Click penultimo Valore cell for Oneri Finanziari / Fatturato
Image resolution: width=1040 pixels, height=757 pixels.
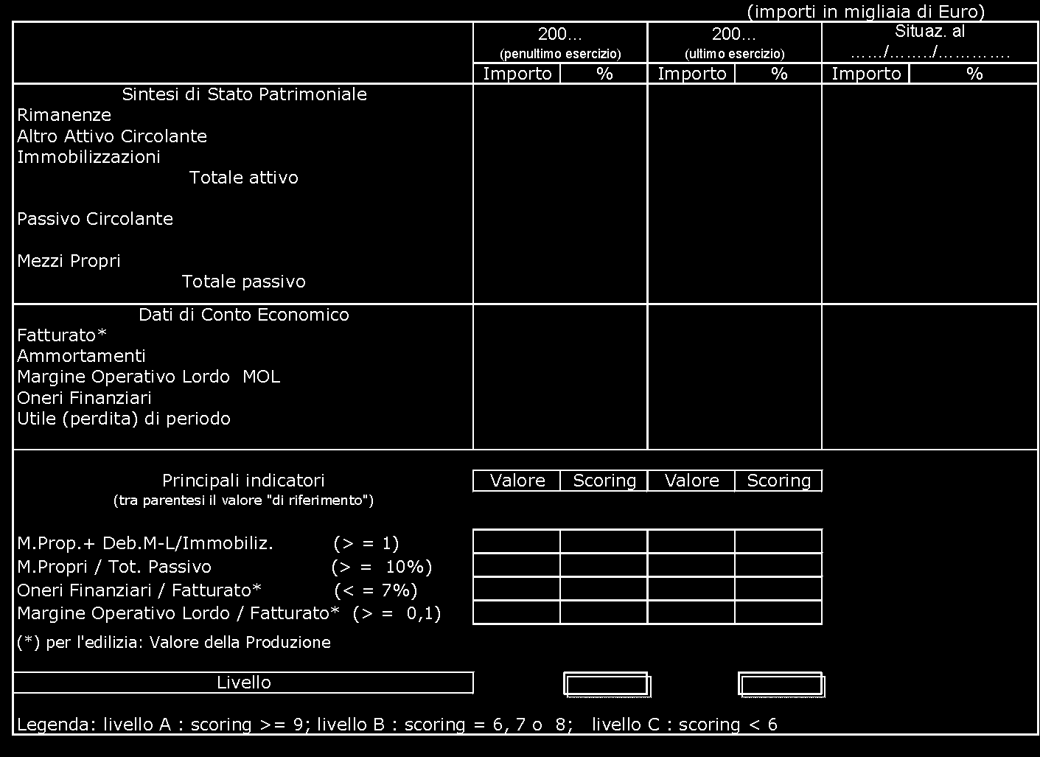click(517, 589)
